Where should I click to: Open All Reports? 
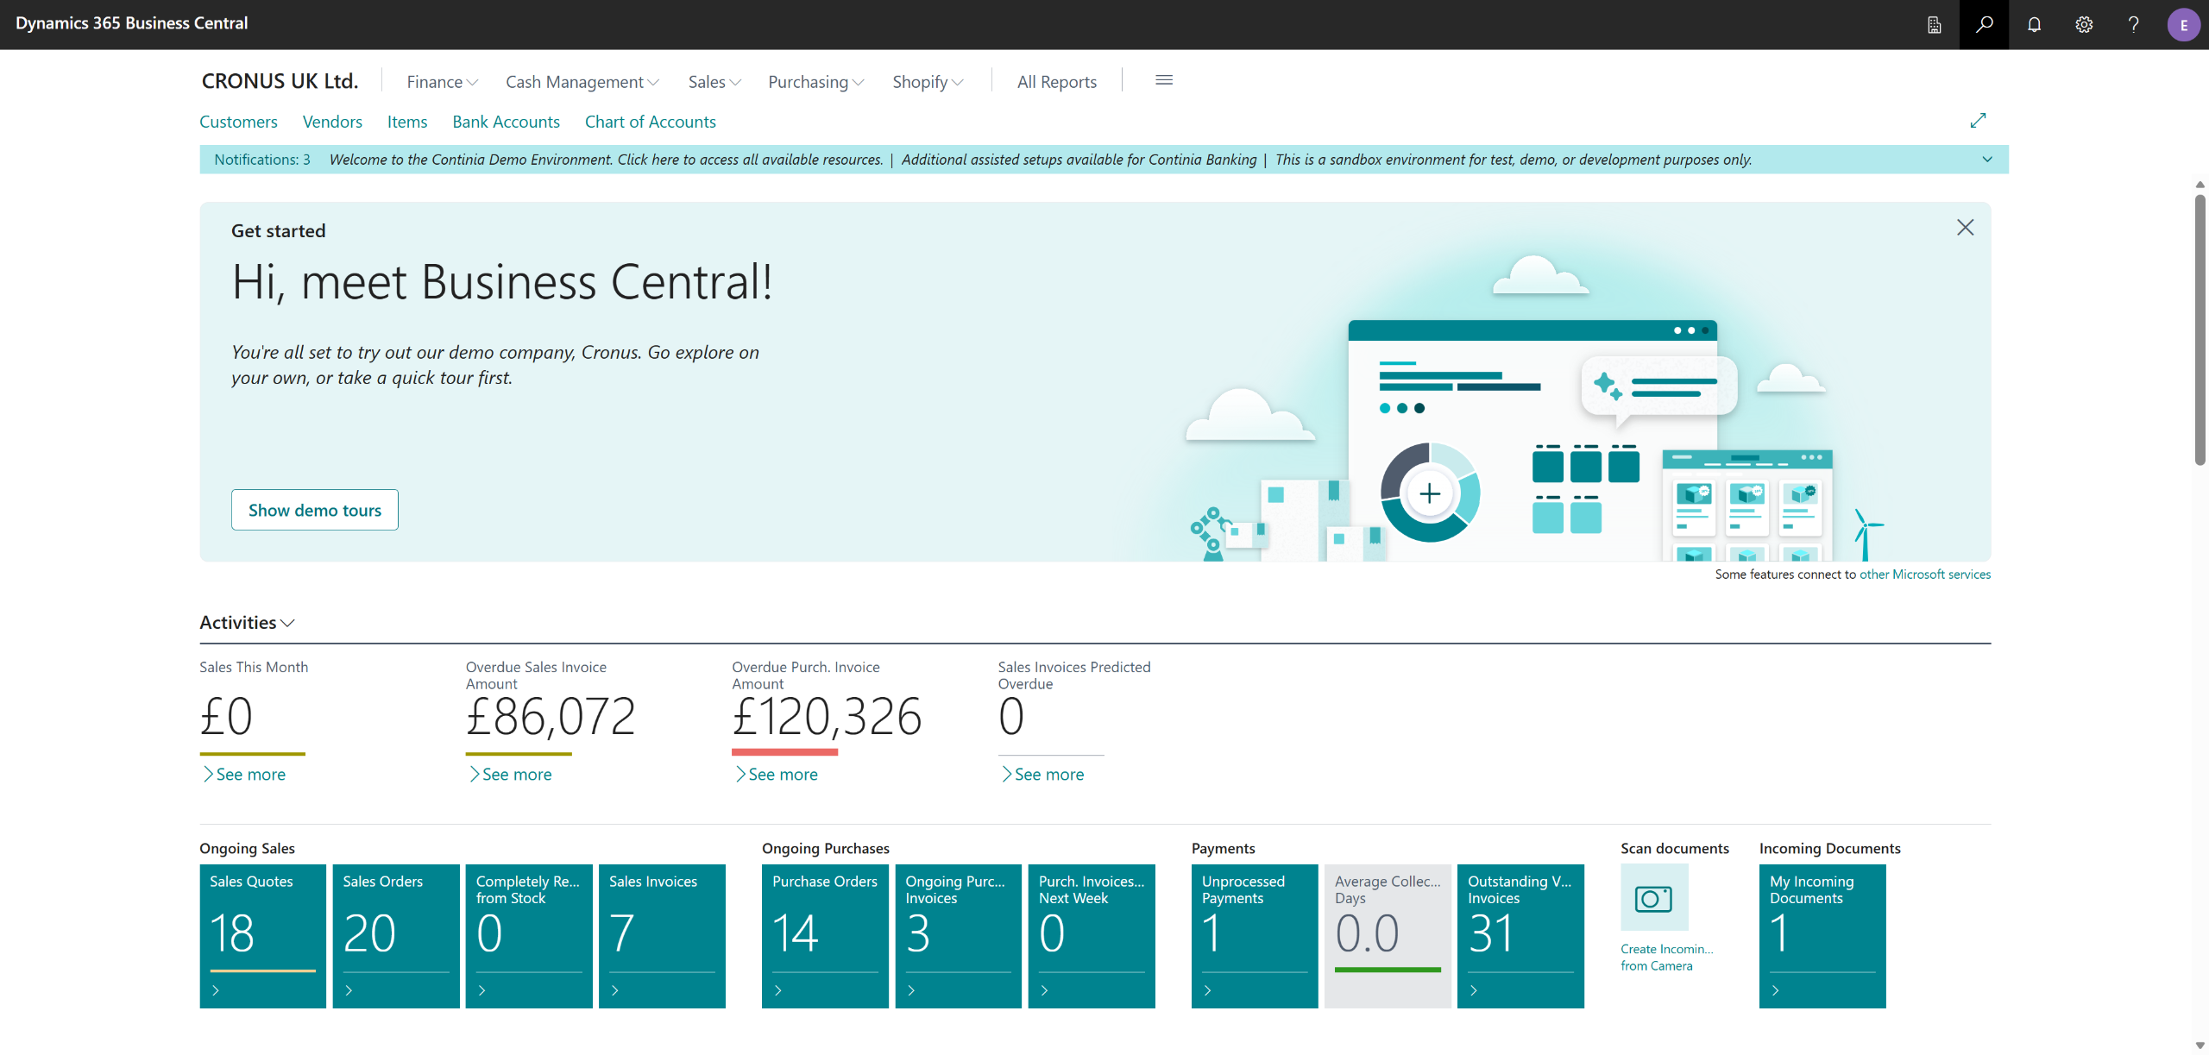(x=1057, y=82)
